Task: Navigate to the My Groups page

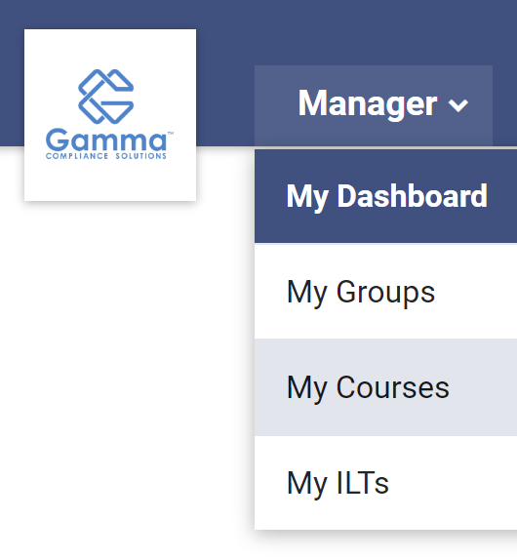Action: point(385,291)
